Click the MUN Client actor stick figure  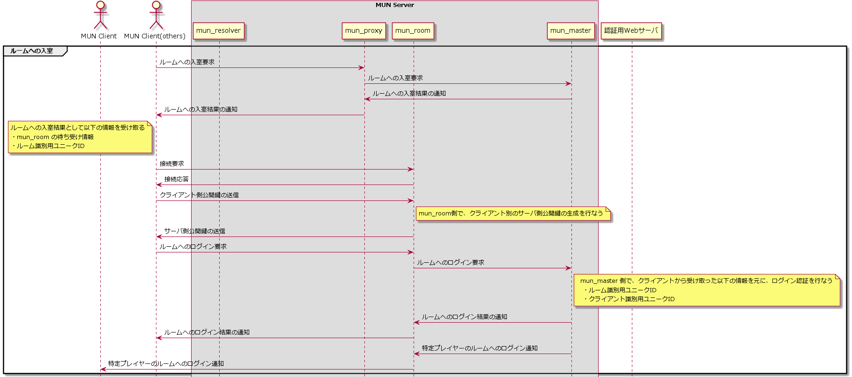[100, 15]
